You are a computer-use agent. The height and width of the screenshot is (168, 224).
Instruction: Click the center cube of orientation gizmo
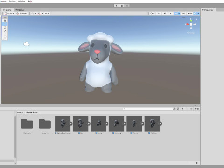click(191, 24)
